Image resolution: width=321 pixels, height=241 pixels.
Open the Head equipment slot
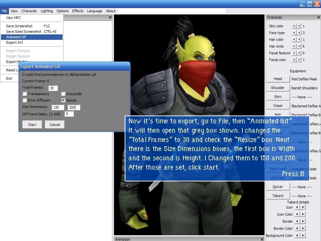tap(278, 79)
